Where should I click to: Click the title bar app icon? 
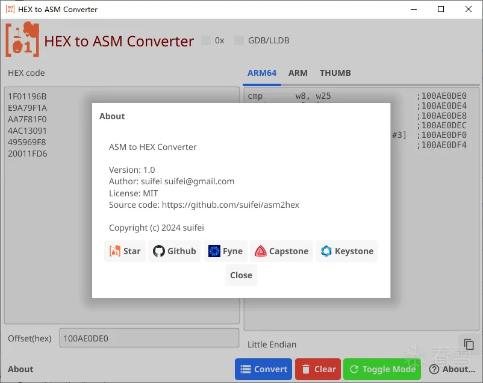pos(10,9)
